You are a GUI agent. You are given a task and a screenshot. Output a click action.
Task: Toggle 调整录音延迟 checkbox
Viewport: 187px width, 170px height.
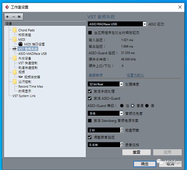click(90, 137)
